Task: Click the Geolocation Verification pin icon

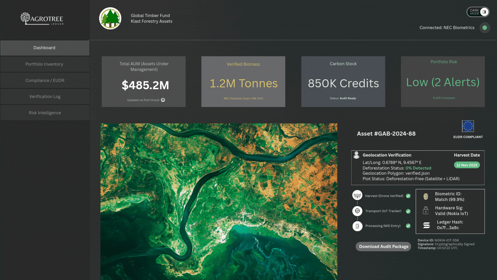Action: pos(357,155)
